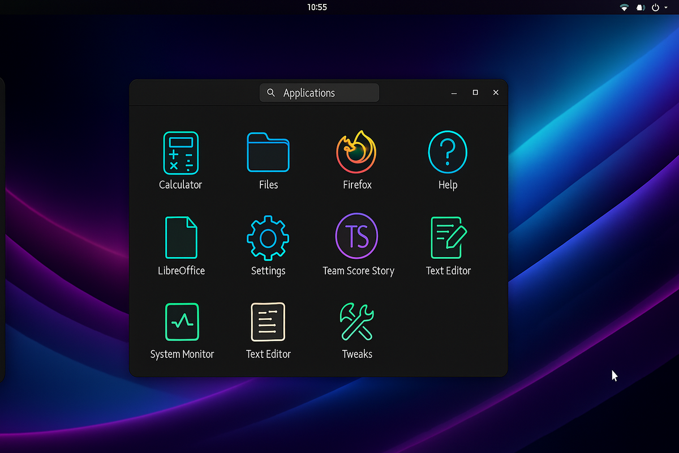Close the Applications window
Viewport: 679px width, 453px height.
pos(496,92)
